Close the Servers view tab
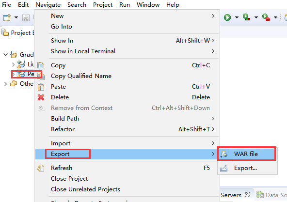The width and height of the screenshot is (287, 202). (x=248, y=195)
